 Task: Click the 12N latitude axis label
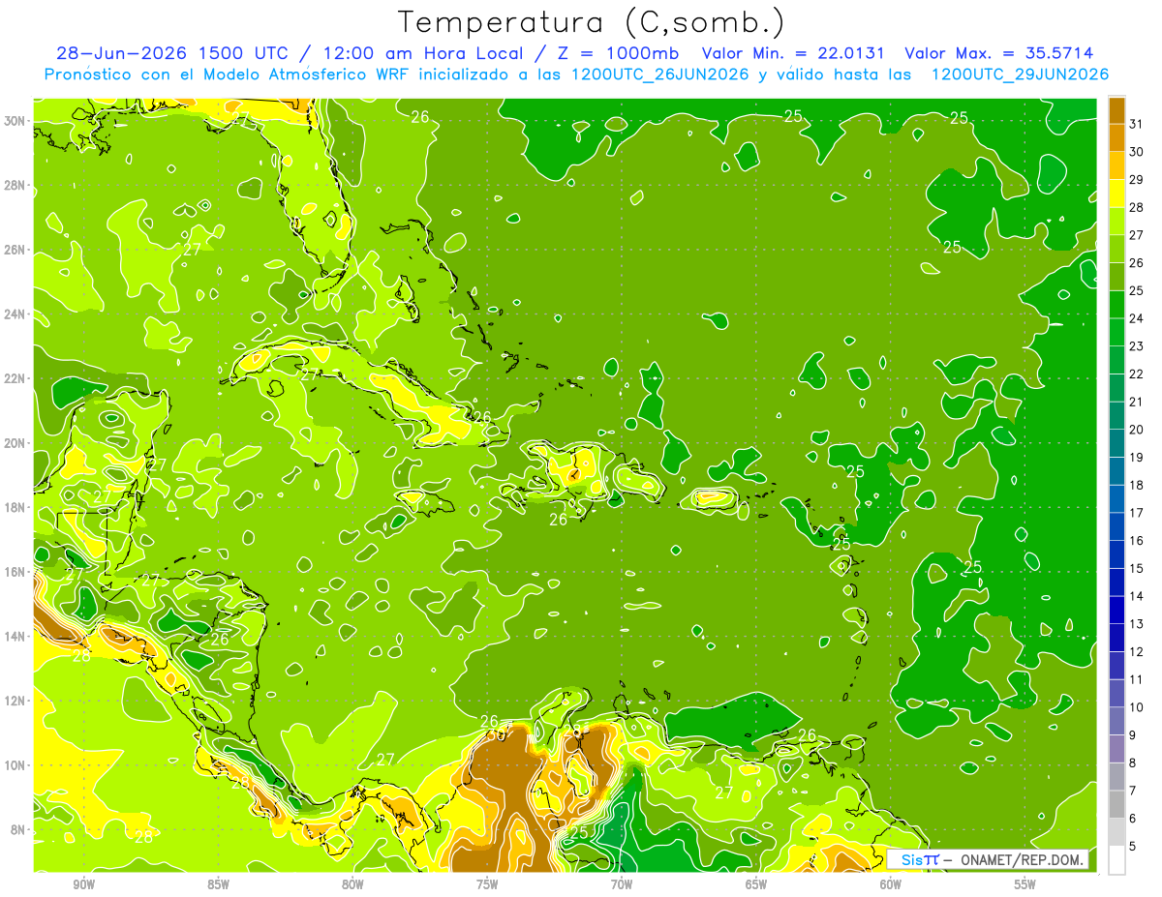pyautogui.click(x=15, y=701)
